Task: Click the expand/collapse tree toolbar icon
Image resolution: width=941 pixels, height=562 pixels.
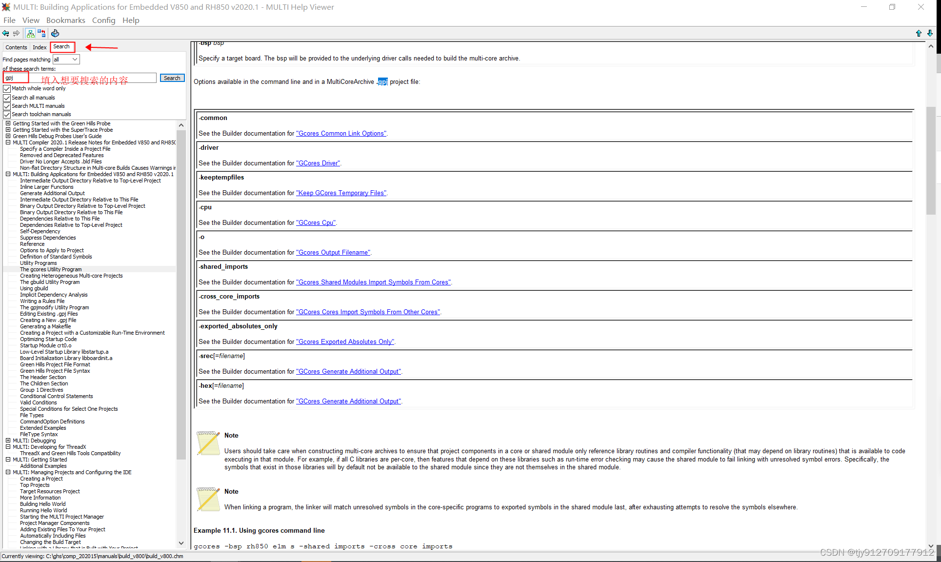Action: click(41, 33)
